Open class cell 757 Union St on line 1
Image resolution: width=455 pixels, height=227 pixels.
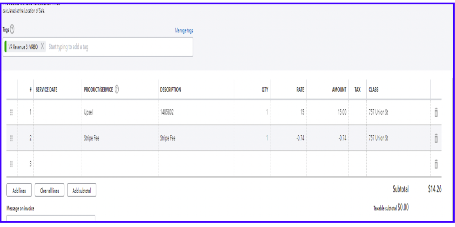click(397, 112)
